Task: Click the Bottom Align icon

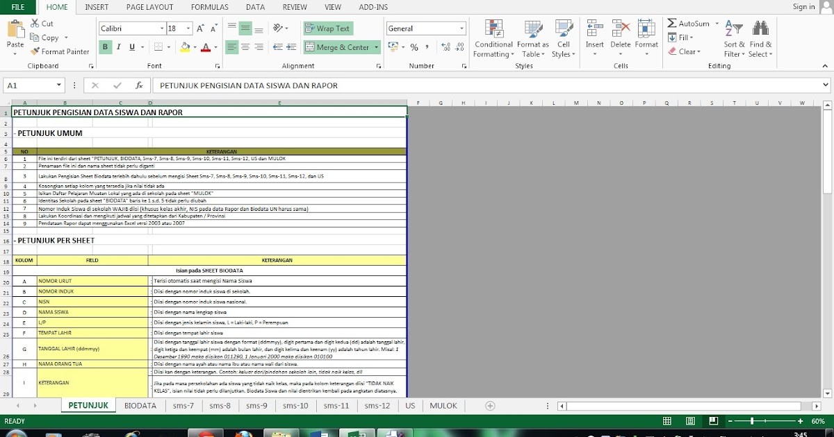Action: coord(259,28)
